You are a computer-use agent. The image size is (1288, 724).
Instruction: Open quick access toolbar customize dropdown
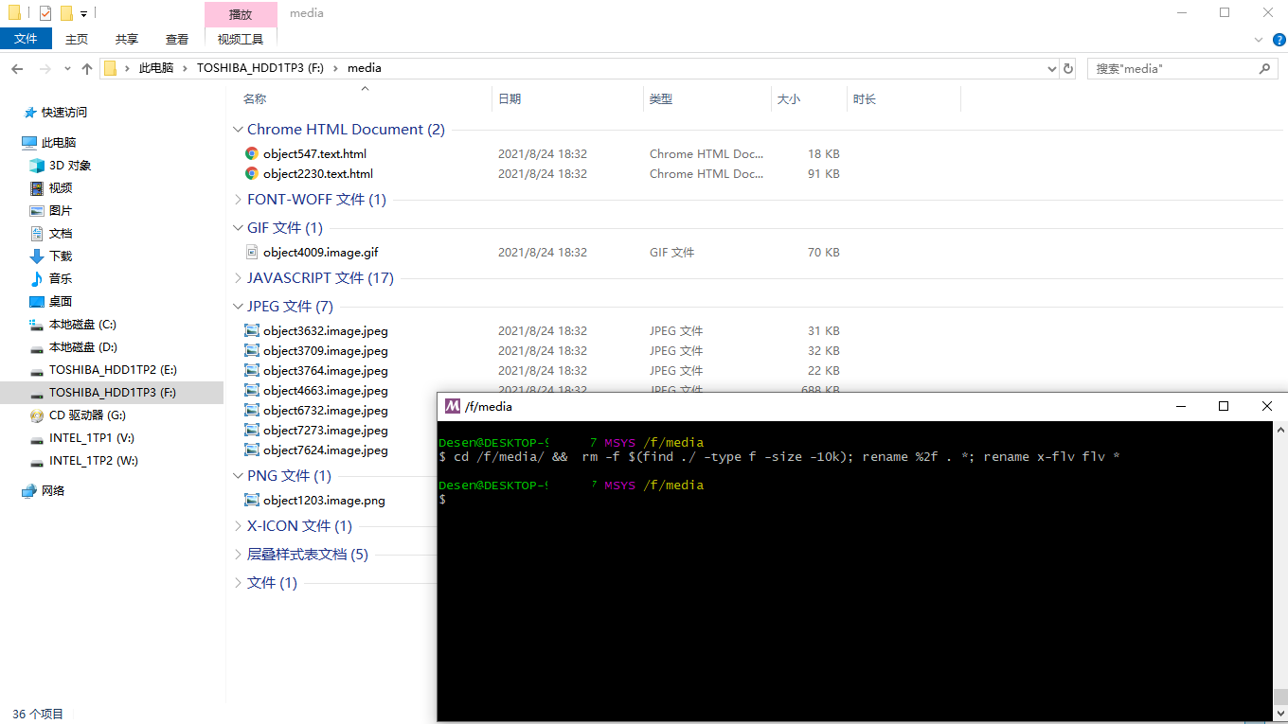pos(83,14)
